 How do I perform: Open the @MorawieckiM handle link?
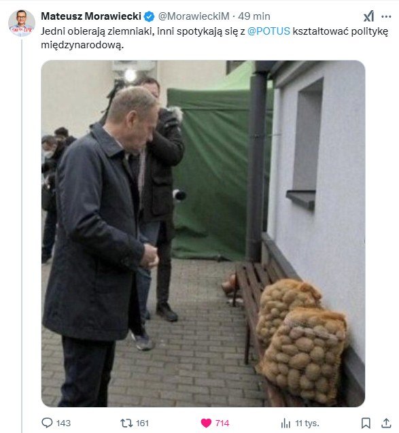(194, 16)
